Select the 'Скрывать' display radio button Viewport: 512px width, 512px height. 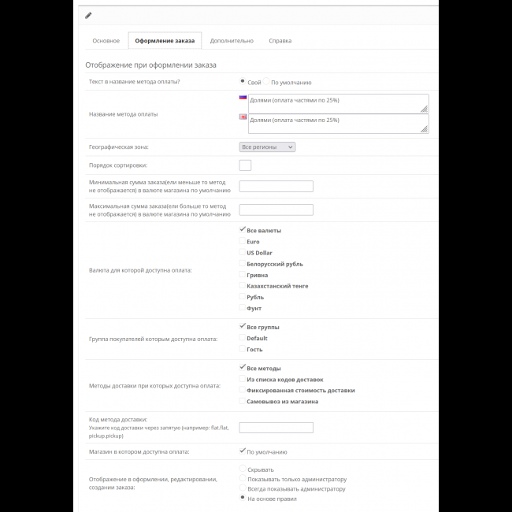(243, 469)
